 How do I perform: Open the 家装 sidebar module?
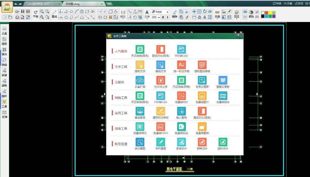click(4, 72)
